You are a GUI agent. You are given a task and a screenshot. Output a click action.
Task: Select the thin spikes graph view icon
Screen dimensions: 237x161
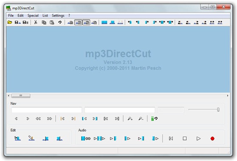pos(120,22)
